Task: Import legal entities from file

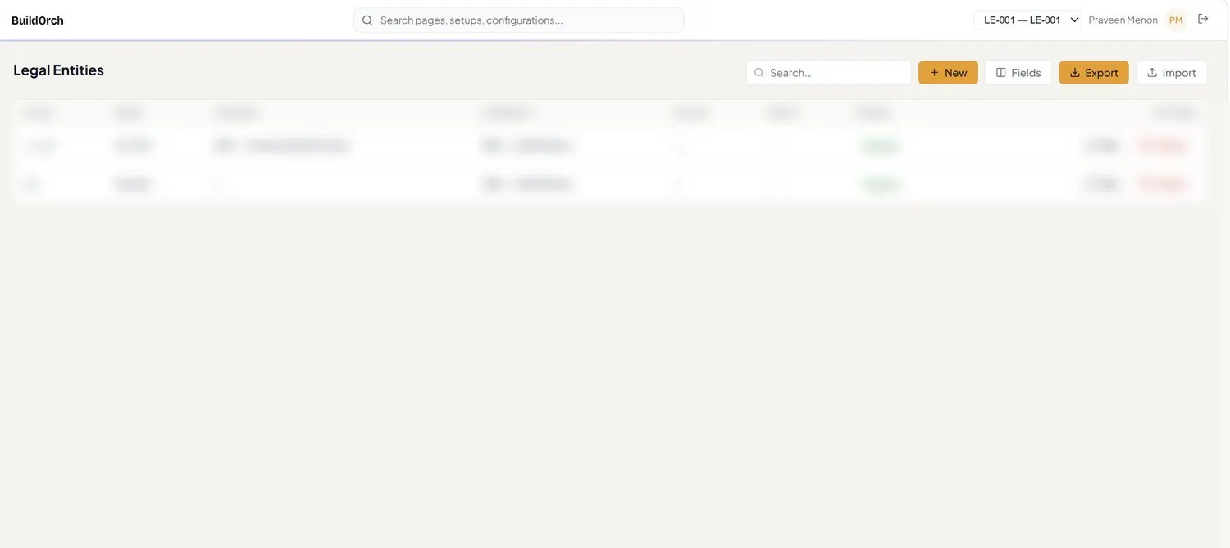Action: (1171, 72)
